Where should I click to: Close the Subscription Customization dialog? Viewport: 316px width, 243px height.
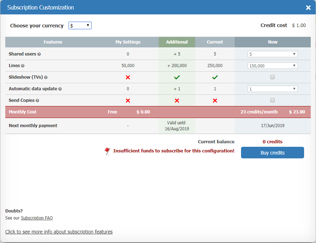pyautogui.click(x=308, y=8)
